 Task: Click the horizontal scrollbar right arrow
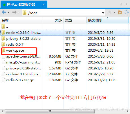click(x=128, y=111)
